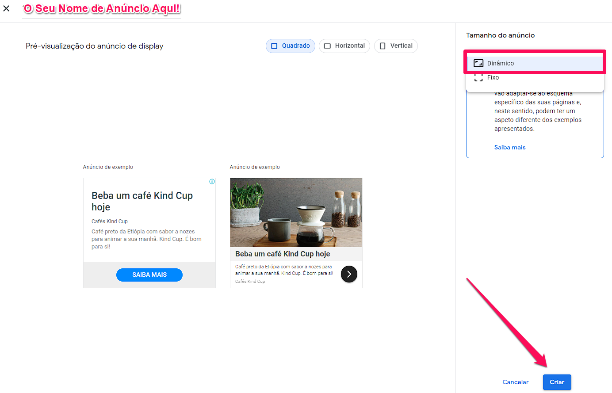612x393 pixels.
Task: Click the square icon in Quadrado chip
Action: coord(274,46)
